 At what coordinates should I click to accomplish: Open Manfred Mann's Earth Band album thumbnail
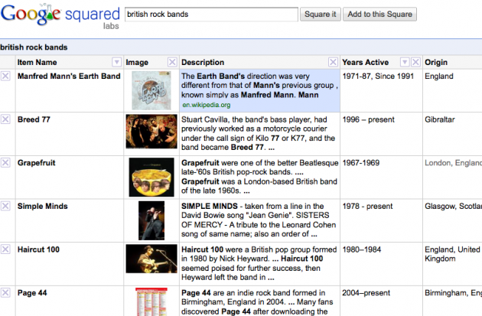(x=151, y=90)
